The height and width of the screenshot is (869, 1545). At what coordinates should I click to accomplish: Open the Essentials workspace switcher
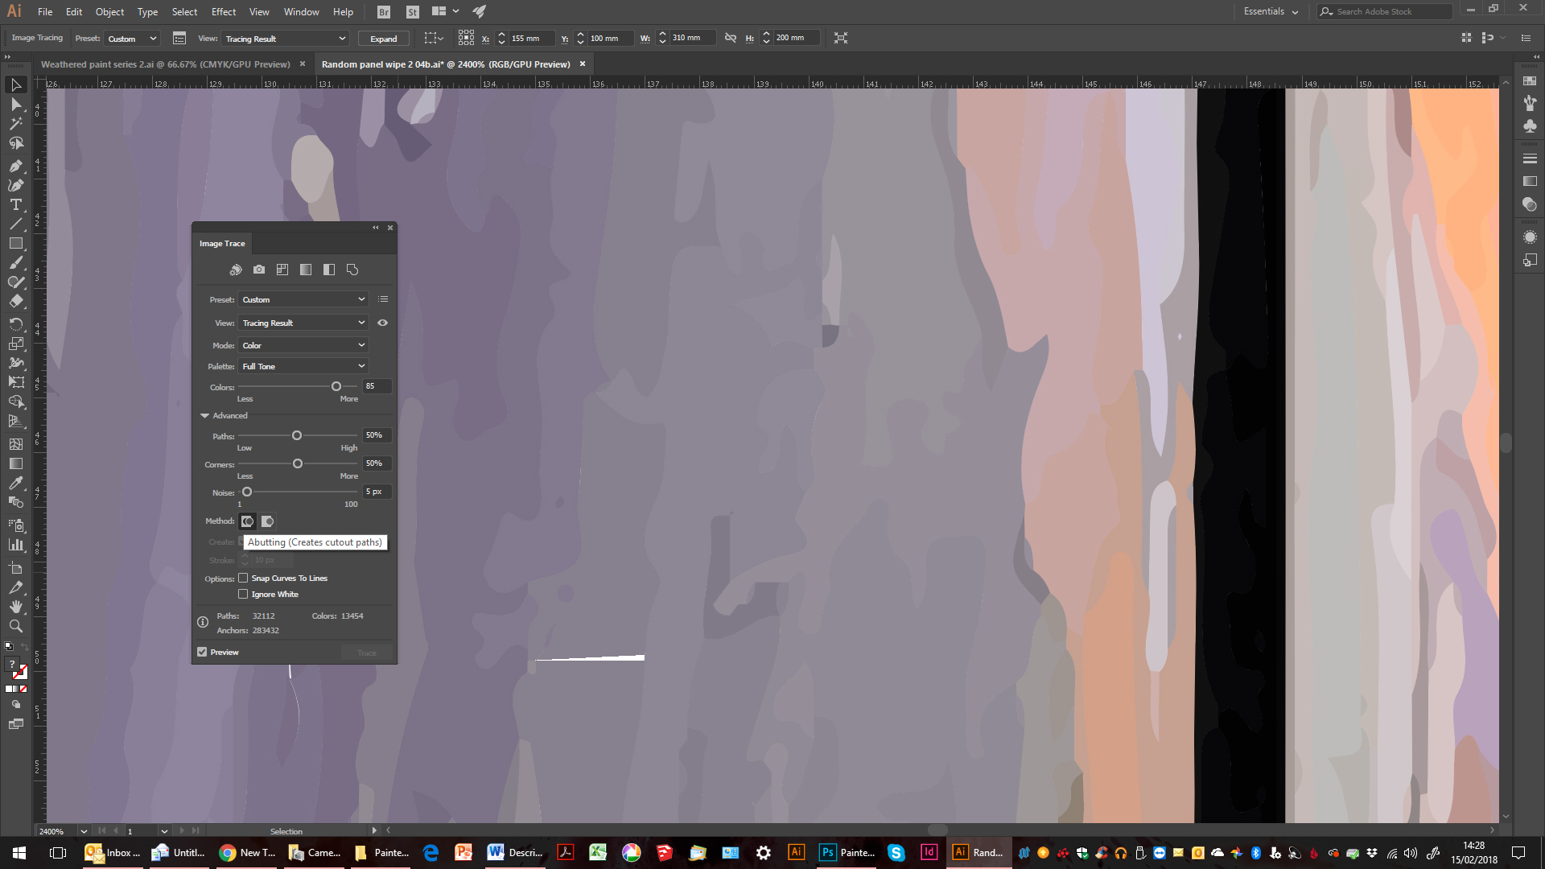1271,11
